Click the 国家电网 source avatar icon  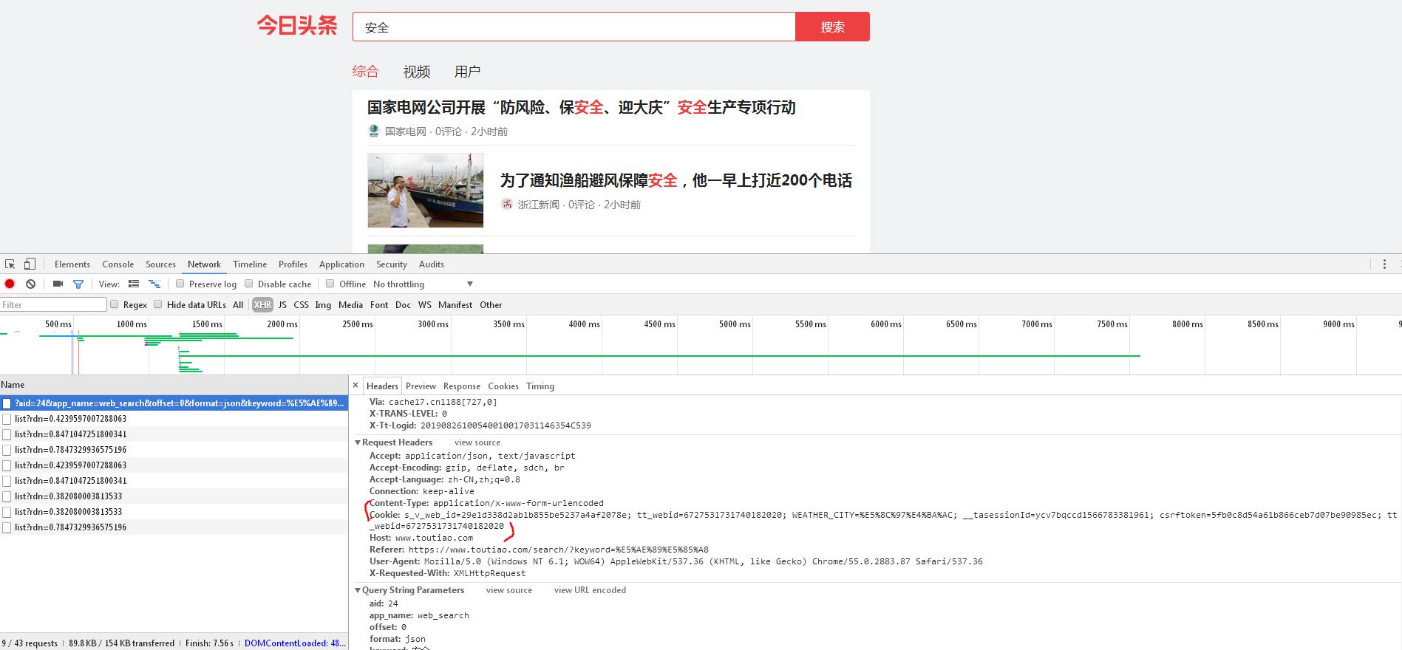(x=374, y=131)
